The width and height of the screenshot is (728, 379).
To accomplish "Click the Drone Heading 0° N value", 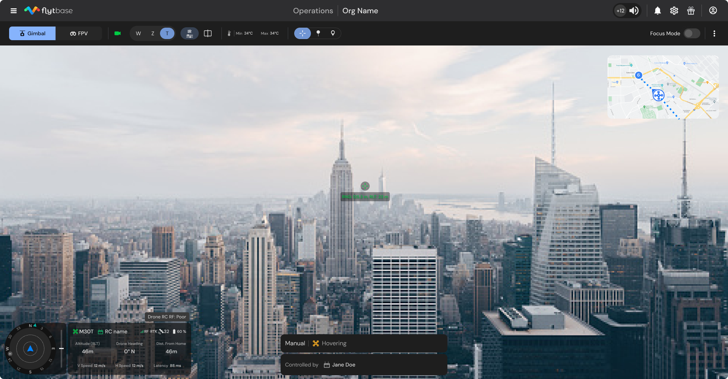I will pos(130,351).
